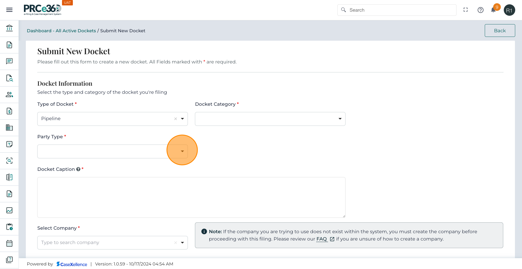The image size is (522, 269).
Task: Click the Back button
Action: click(x=499, y=31)
